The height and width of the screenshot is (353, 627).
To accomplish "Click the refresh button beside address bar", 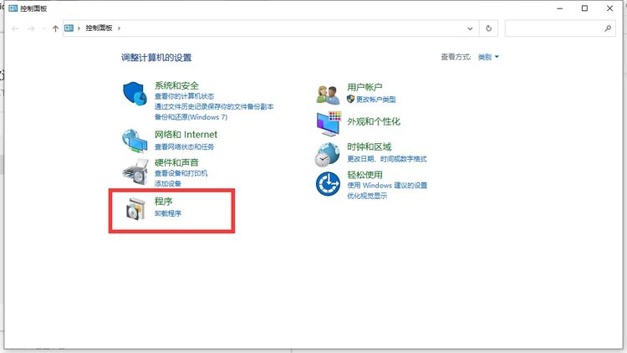I will point(489,28).
